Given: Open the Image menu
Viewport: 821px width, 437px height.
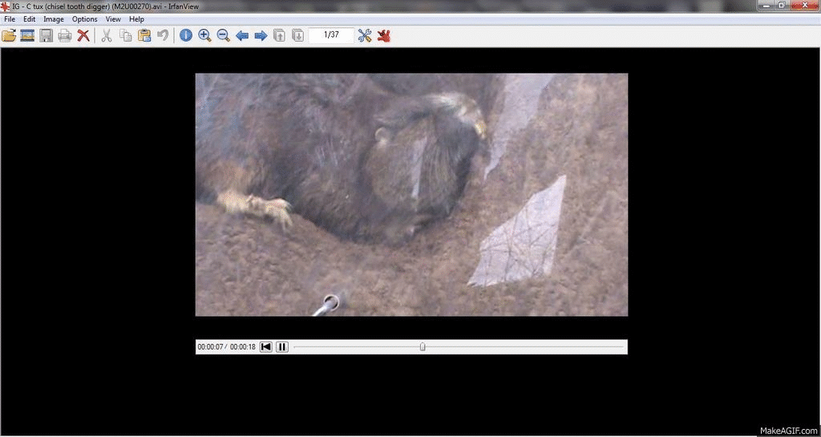Looking at the screenshot, I should tap(54, 18).
